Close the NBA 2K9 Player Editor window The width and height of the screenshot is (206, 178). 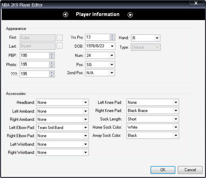click(x=196, y=3)
